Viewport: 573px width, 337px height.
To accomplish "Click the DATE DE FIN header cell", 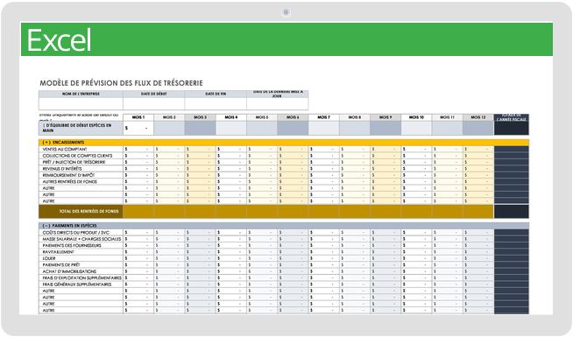I will coord(216,94).
